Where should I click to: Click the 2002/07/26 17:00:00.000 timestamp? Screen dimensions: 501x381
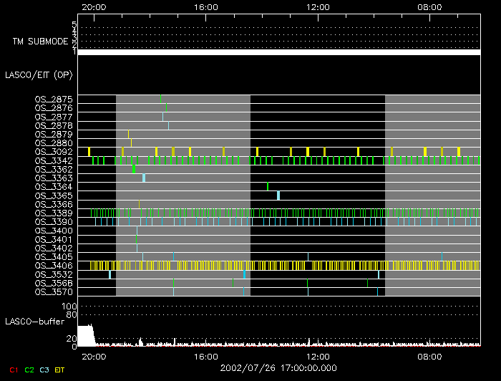(x=278, y=368)
